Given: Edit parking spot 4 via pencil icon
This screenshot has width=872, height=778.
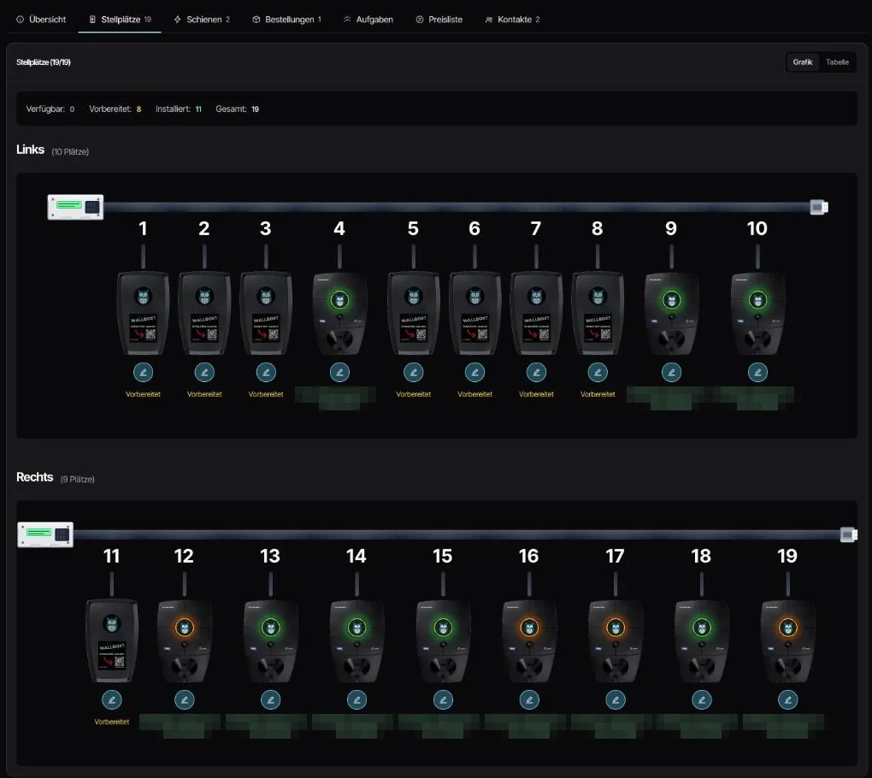Looking at the screenshot, I should point(339,372).
